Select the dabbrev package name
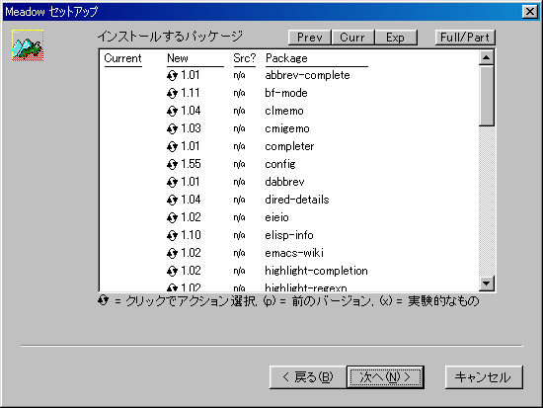The width and height of the screenshot is (543, 408). pyautogui.click(x=284, y=182)
